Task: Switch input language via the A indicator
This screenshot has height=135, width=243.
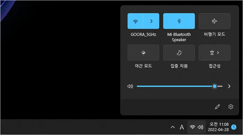Action: coord(182,127)
